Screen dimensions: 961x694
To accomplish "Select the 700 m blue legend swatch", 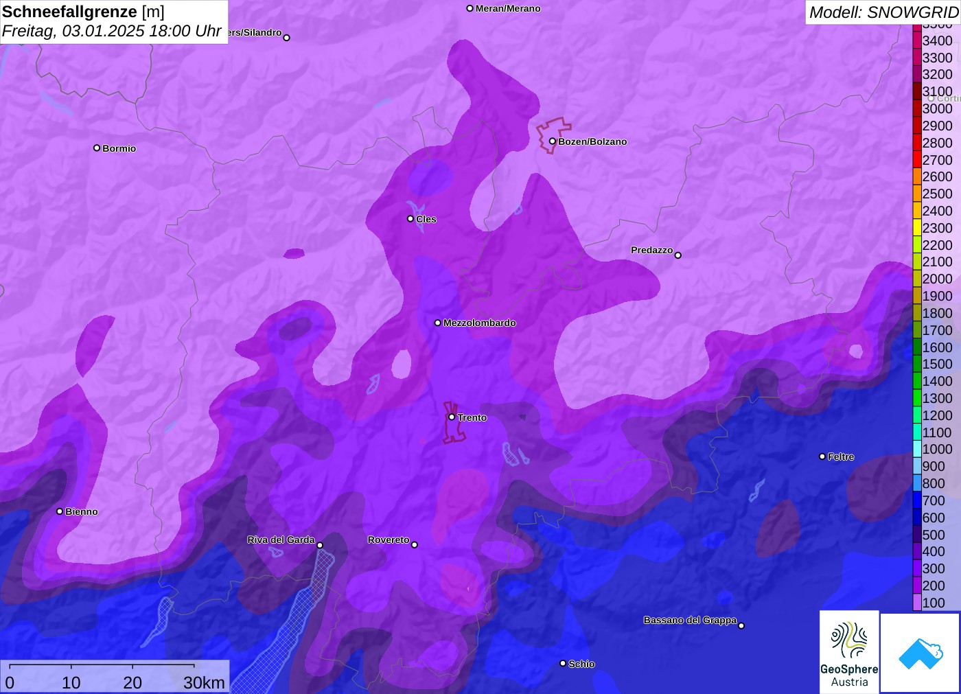I will click(x=917, y=500).
